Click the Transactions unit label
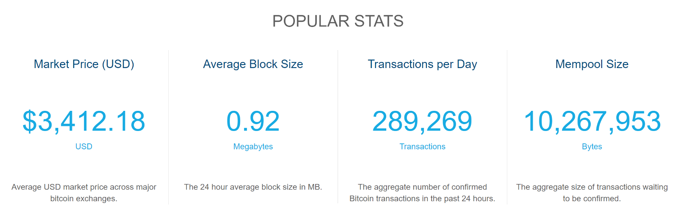 pos(422,146)
